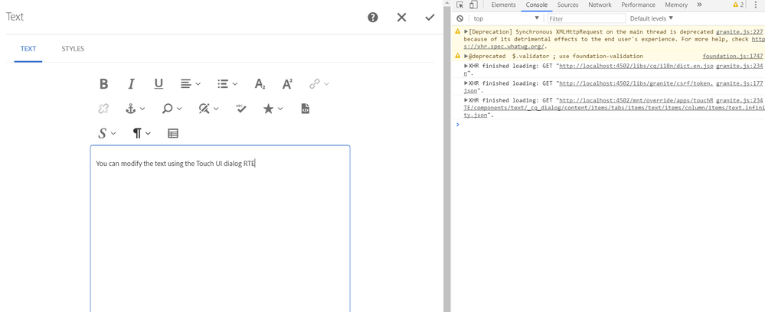Switch to the STYLES tab

click(73, 49)
